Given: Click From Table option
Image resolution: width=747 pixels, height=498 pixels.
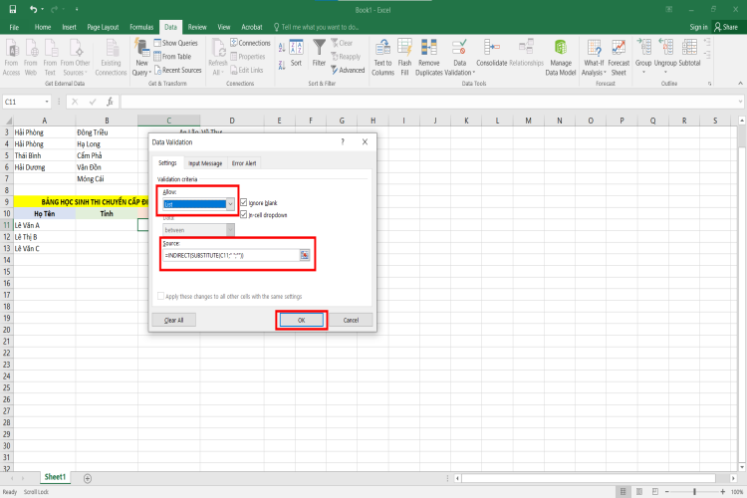Looking at the screenshot, I should [172, 56].
